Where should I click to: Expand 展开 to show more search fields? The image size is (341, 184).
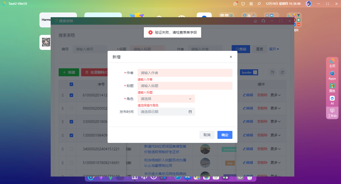274,49
